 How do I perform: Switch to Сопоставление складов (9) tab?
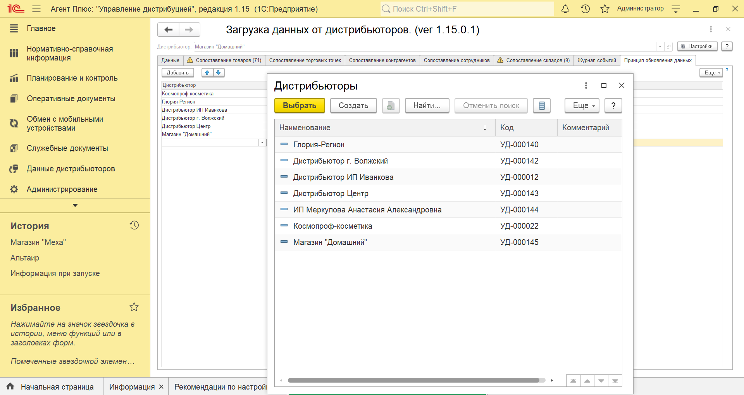click(534, 60)
